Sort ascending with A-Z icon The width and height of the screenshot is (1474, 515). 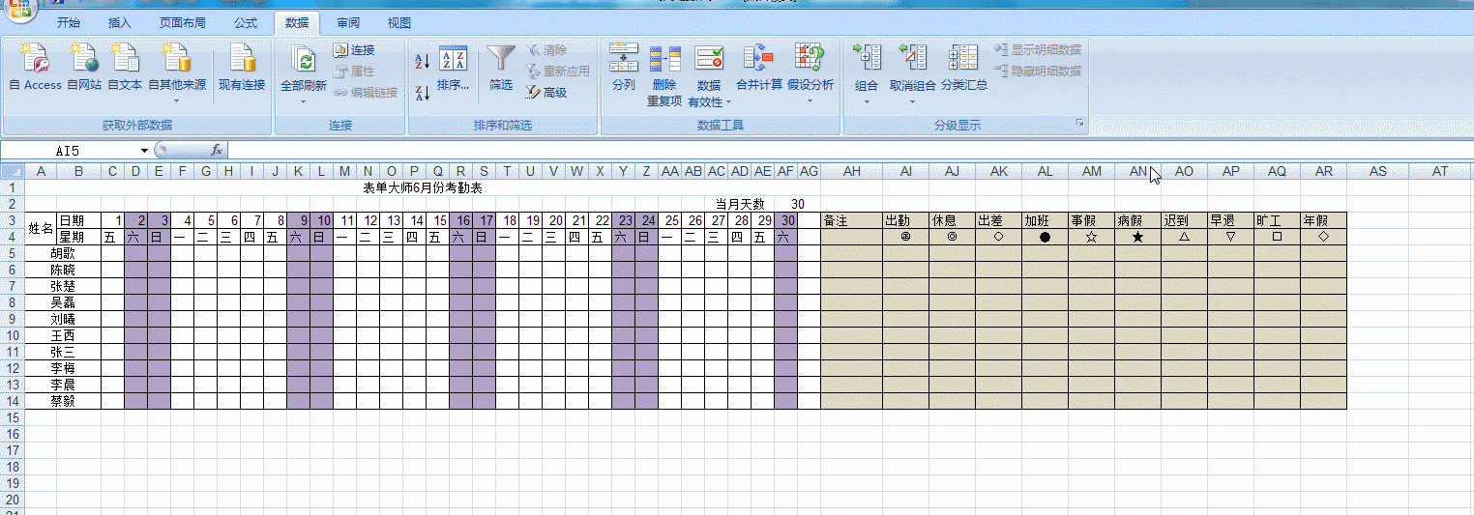tap(422, 61)
